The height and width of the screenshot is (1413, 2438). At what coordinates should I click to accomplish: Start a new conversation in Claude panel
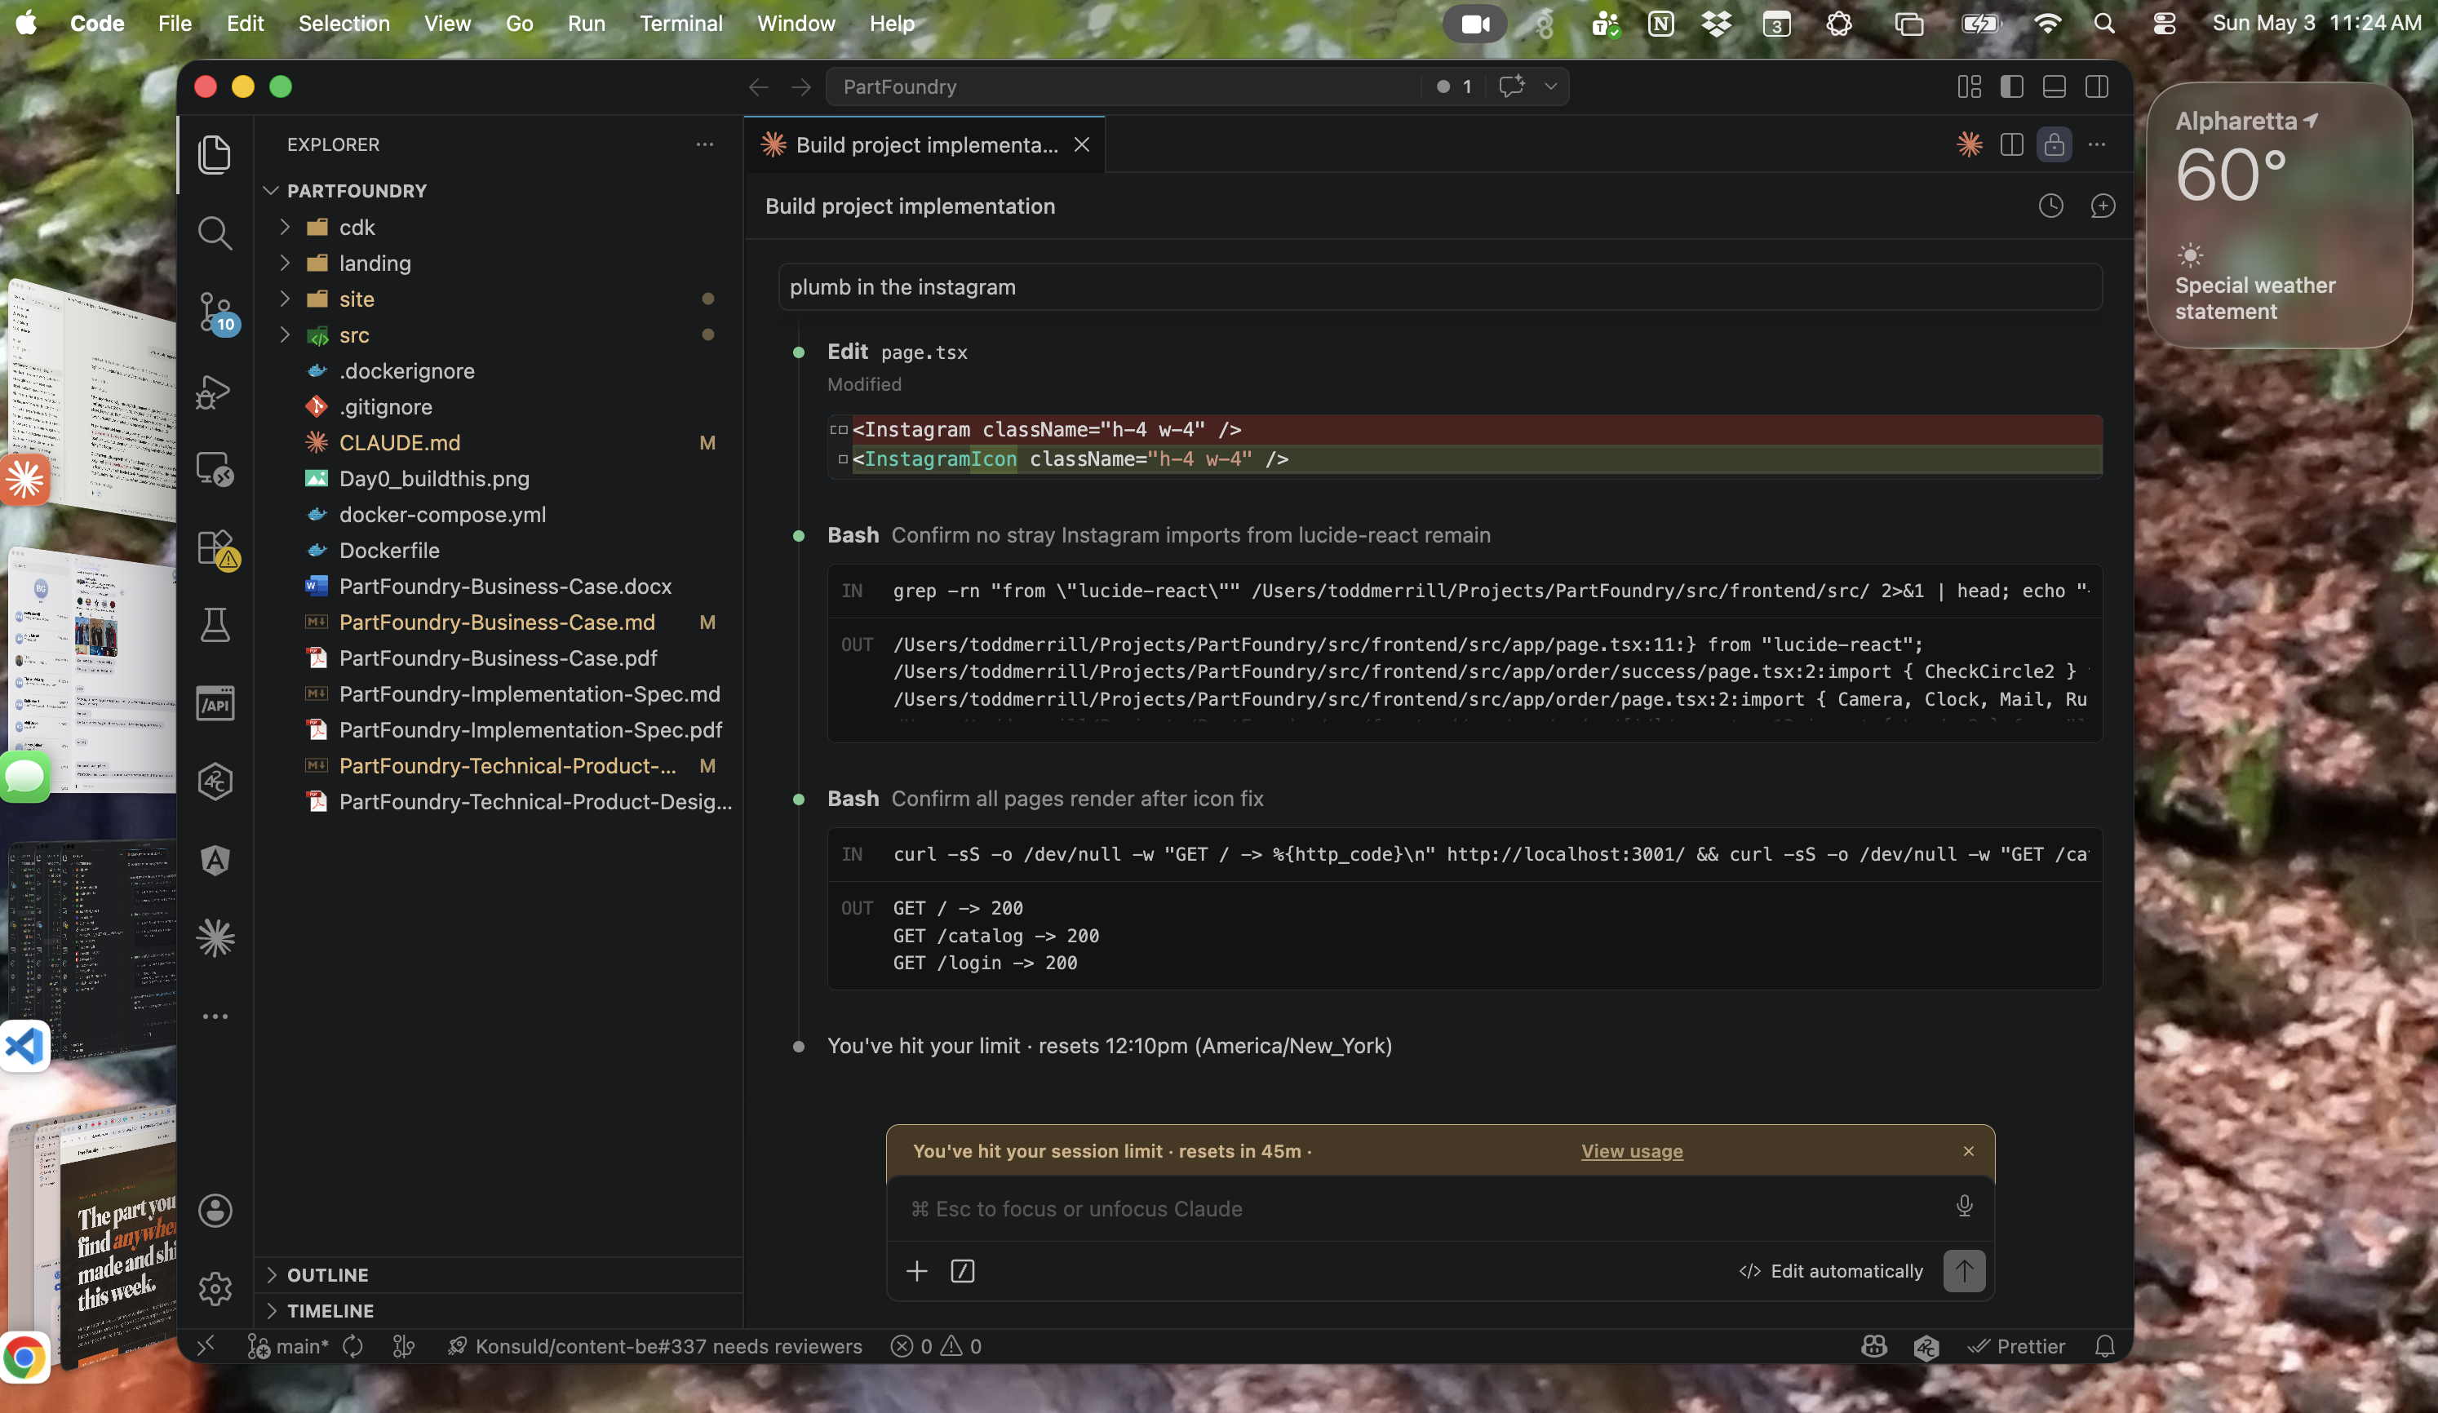click(x=2103, y=206)
